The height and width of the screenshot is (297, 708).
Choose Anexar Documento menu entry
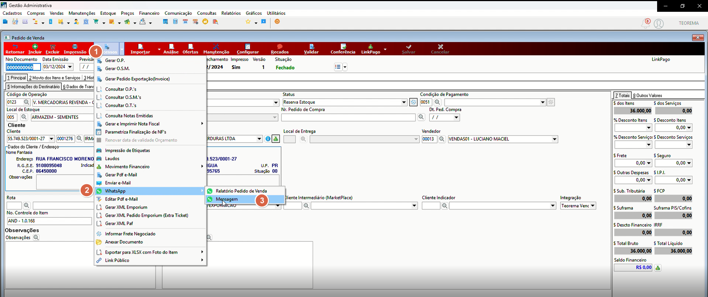[x=150, y=242]
